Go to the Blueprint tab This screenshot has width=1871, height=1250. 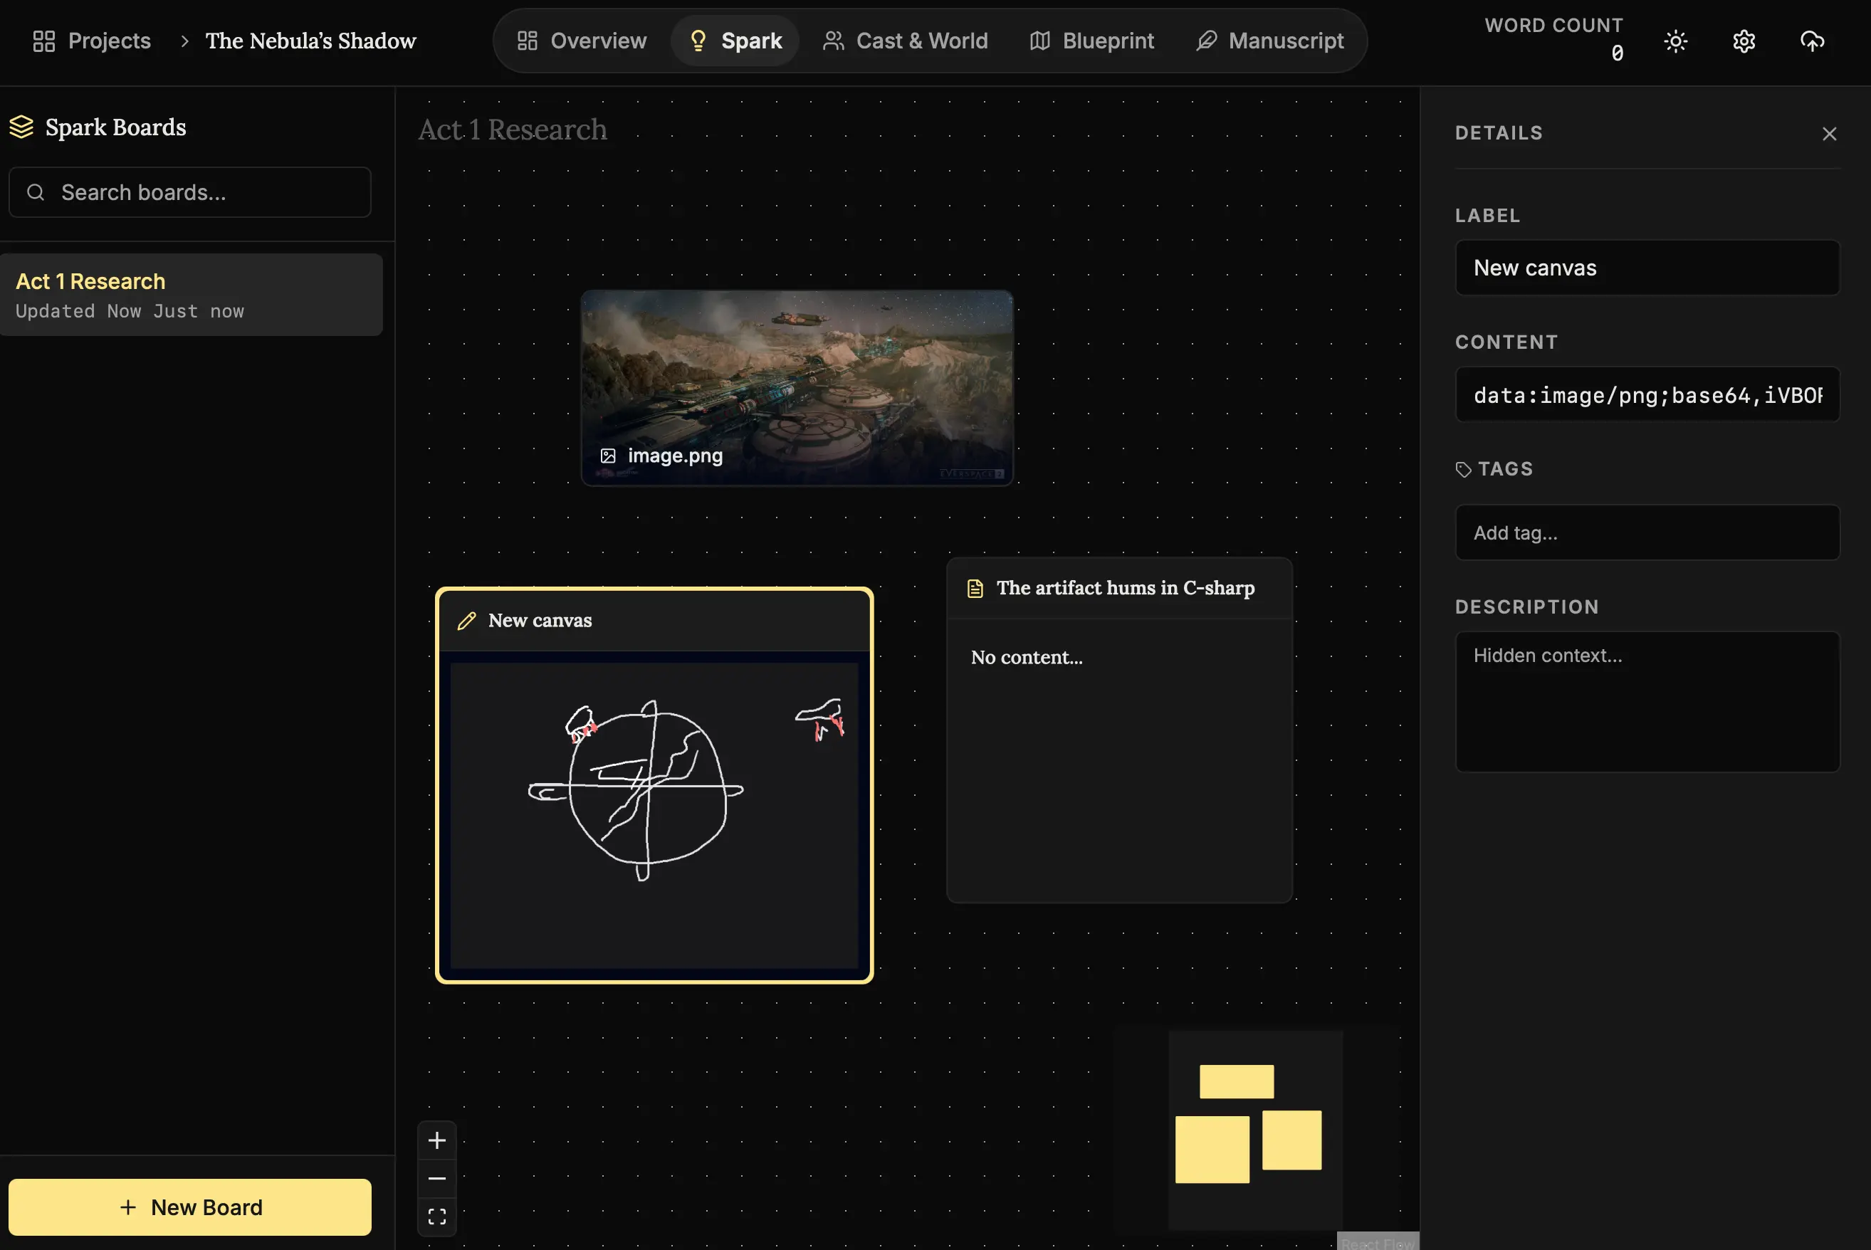[x=1092, y=41]
